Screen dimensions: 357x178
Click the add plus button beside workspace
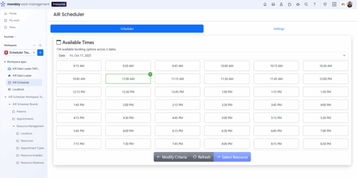tap(40, 52)
